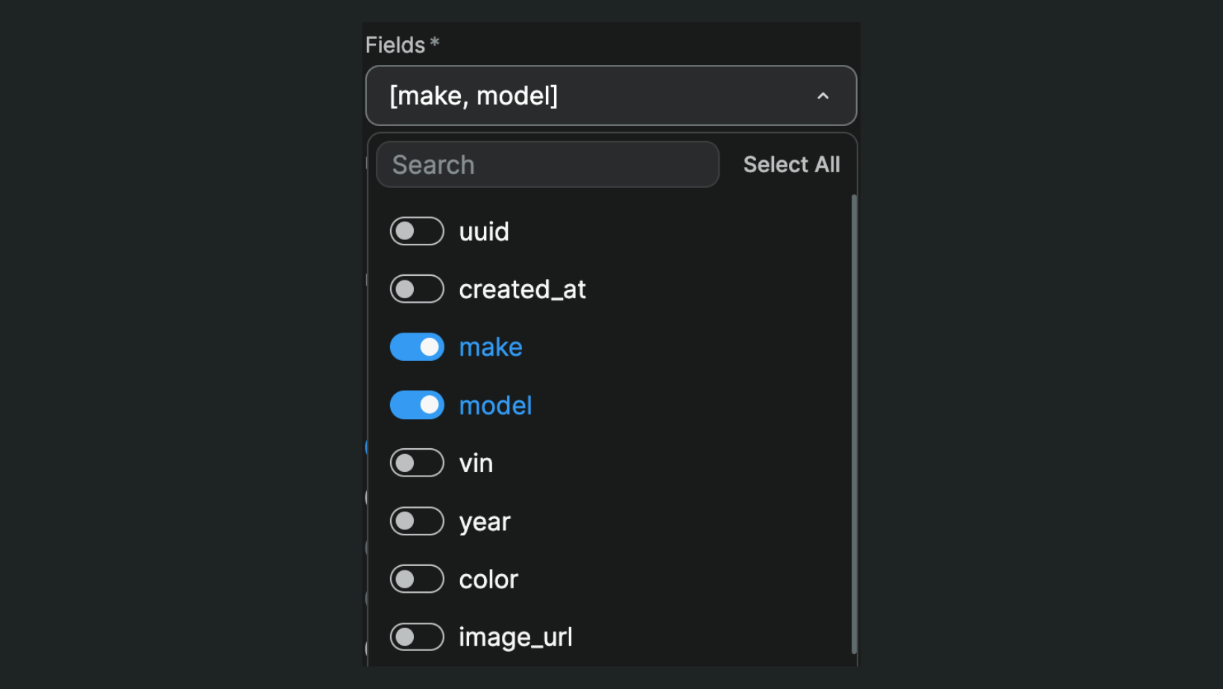Enable the vin field toggle
1223x689 pixels.
(417, 462)
